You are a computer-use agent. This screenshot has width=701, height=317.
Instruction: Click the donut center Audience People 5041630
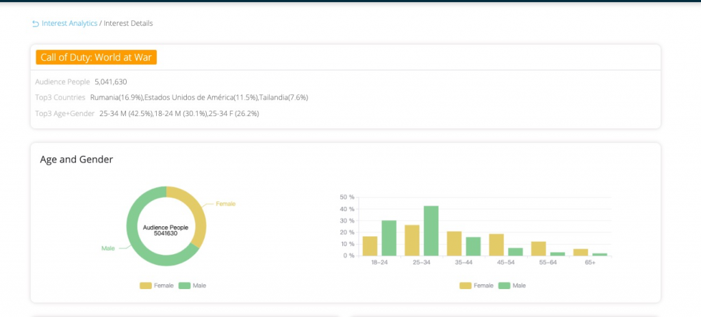coord(166,230)
